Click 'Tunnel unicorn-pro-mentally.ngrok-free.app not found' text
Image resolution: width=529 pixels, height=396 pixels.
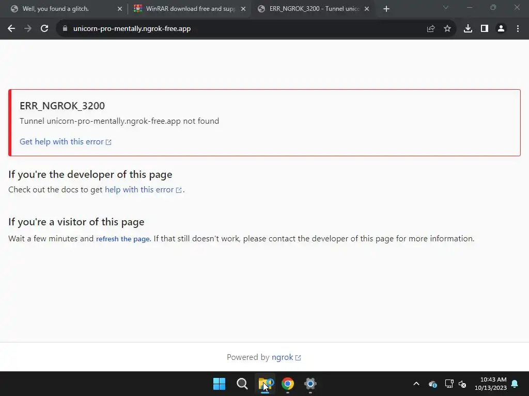click(x=119, y=121)
